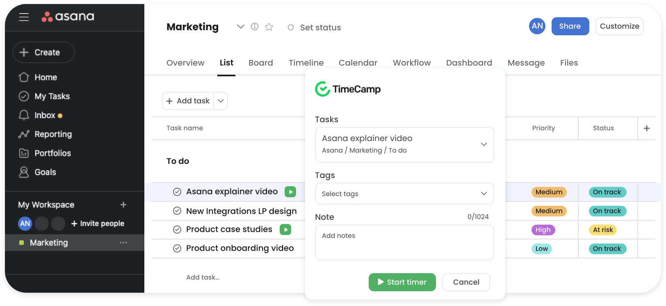This screenshot has width=666, height=306.
Task: Click On track status for Product onboarding video
Action: 607,249
